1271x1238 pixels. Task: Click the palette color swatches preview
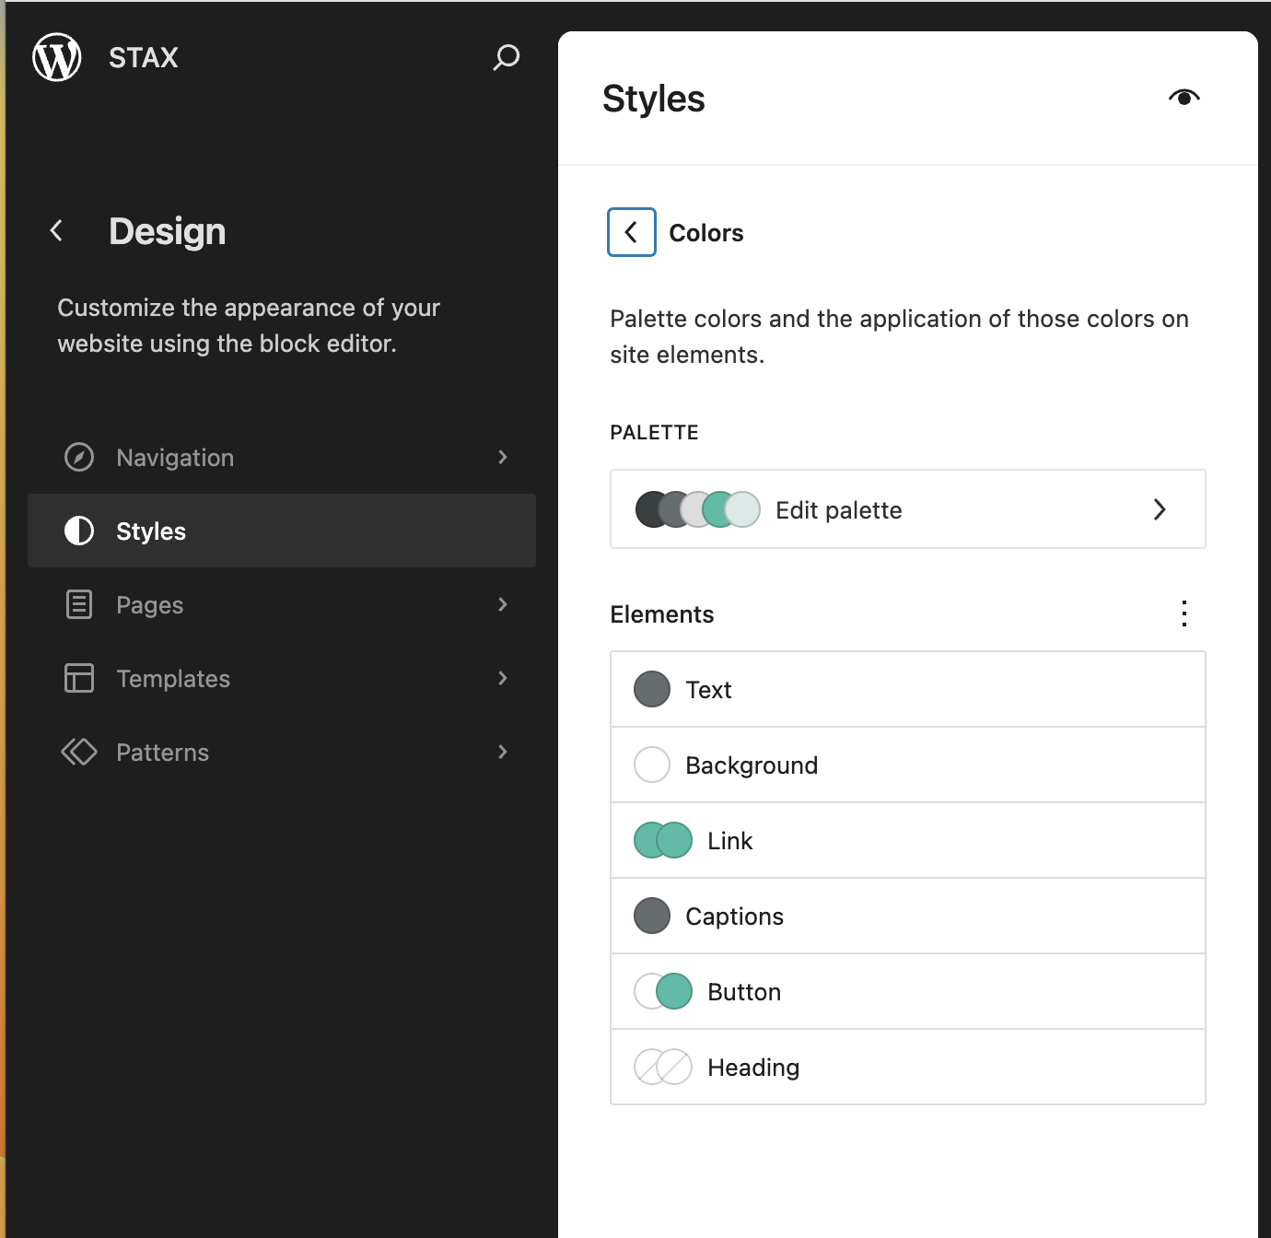[x=698, y=509]
